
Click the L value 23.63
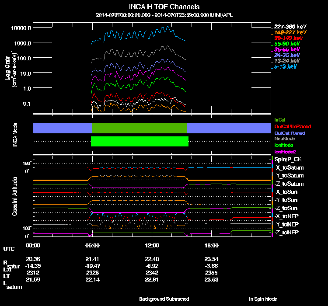click(x=212, y=280)
